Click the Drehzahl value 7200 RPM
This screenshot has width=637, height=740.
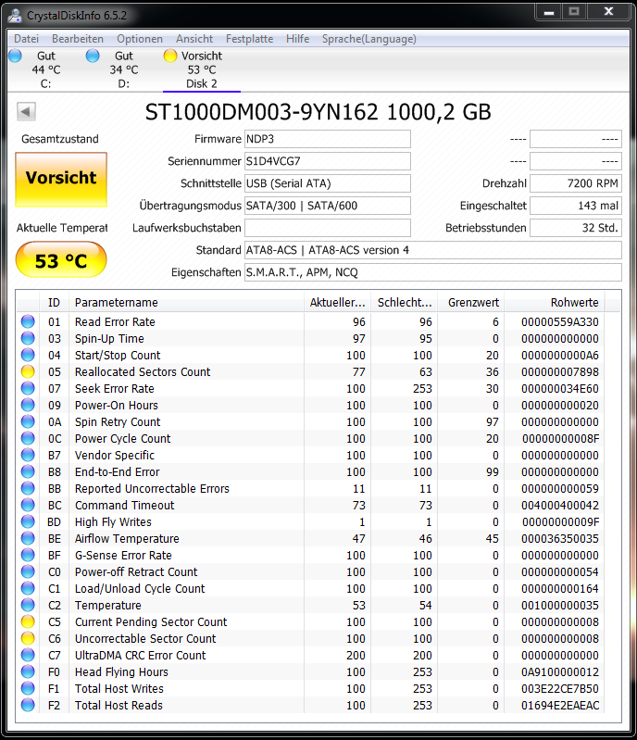coord(576,183)
